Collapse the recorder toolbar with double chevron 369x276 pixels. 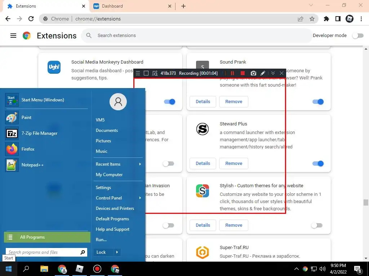[x=273, y=73]
